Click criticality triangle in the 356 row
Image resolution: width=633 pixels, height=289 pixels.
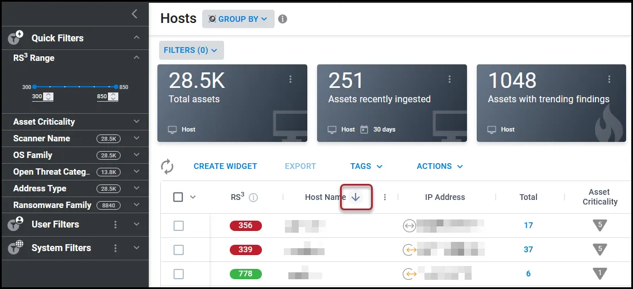(x=600, y=225)
